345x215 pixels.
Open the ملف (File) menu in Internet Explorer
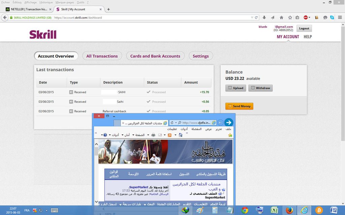point(228,129)
